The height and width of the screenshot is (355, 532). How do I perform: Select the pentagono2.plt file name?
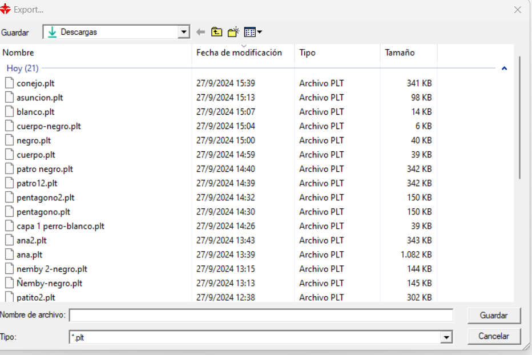click(x=46, y=197)
